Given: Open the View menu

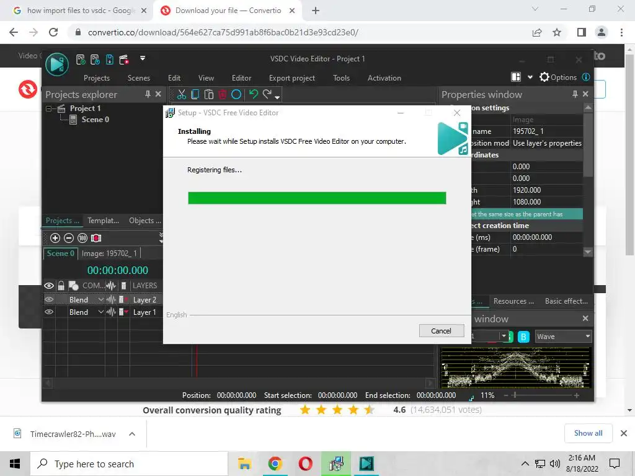Looking at the screenshot, I should click(x=206, y=77).
